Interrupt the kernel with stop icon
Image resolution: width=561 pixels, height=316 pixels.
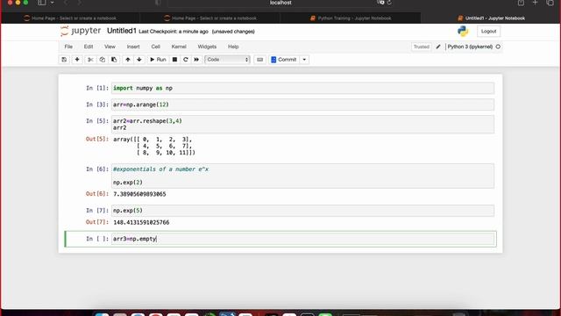(174, 60)
